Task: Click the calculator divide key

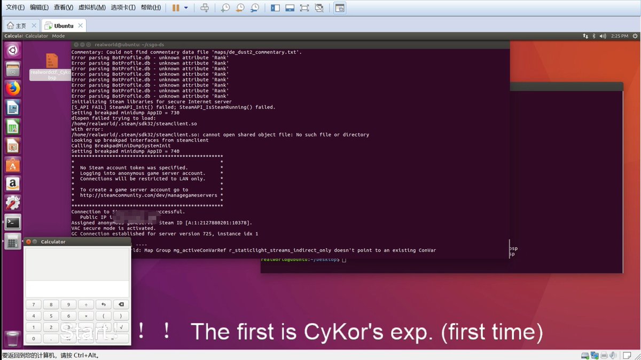Action: point(86,305)
